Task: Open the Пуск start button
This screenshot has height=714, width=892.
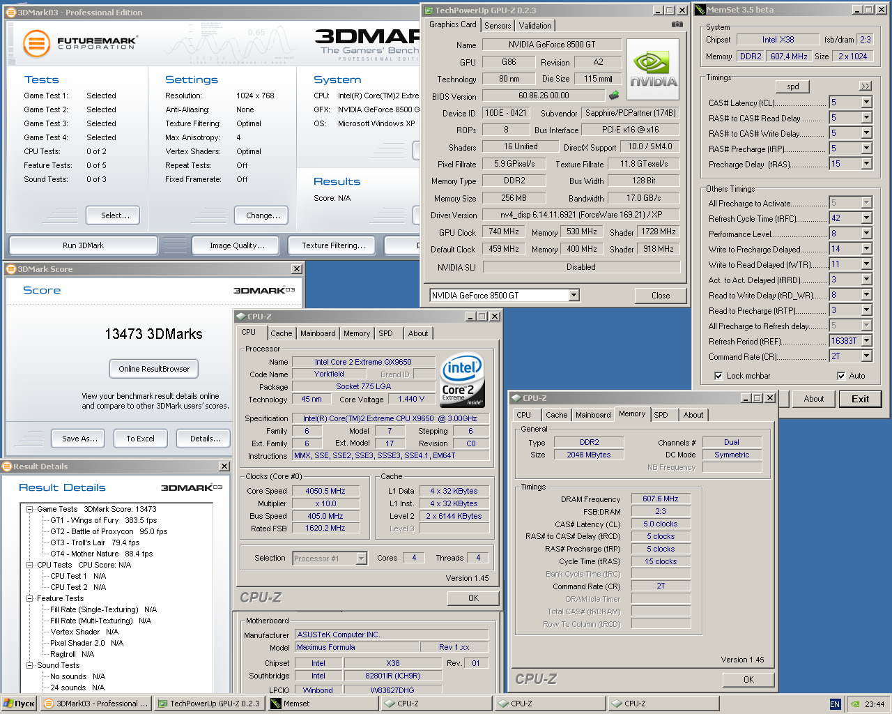Action: click(19, 704)
